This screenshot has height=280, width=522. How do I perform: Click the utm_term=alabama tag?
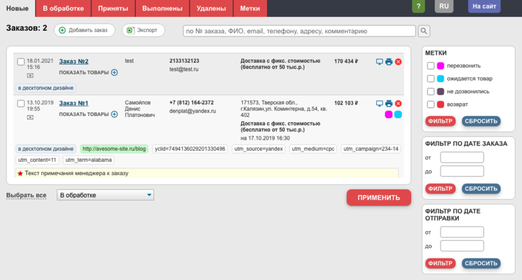coord(89,160)
